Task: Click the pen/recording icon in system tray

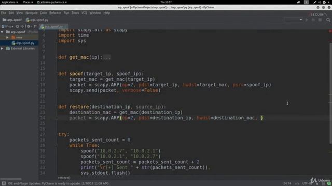Action: [315, 2]
